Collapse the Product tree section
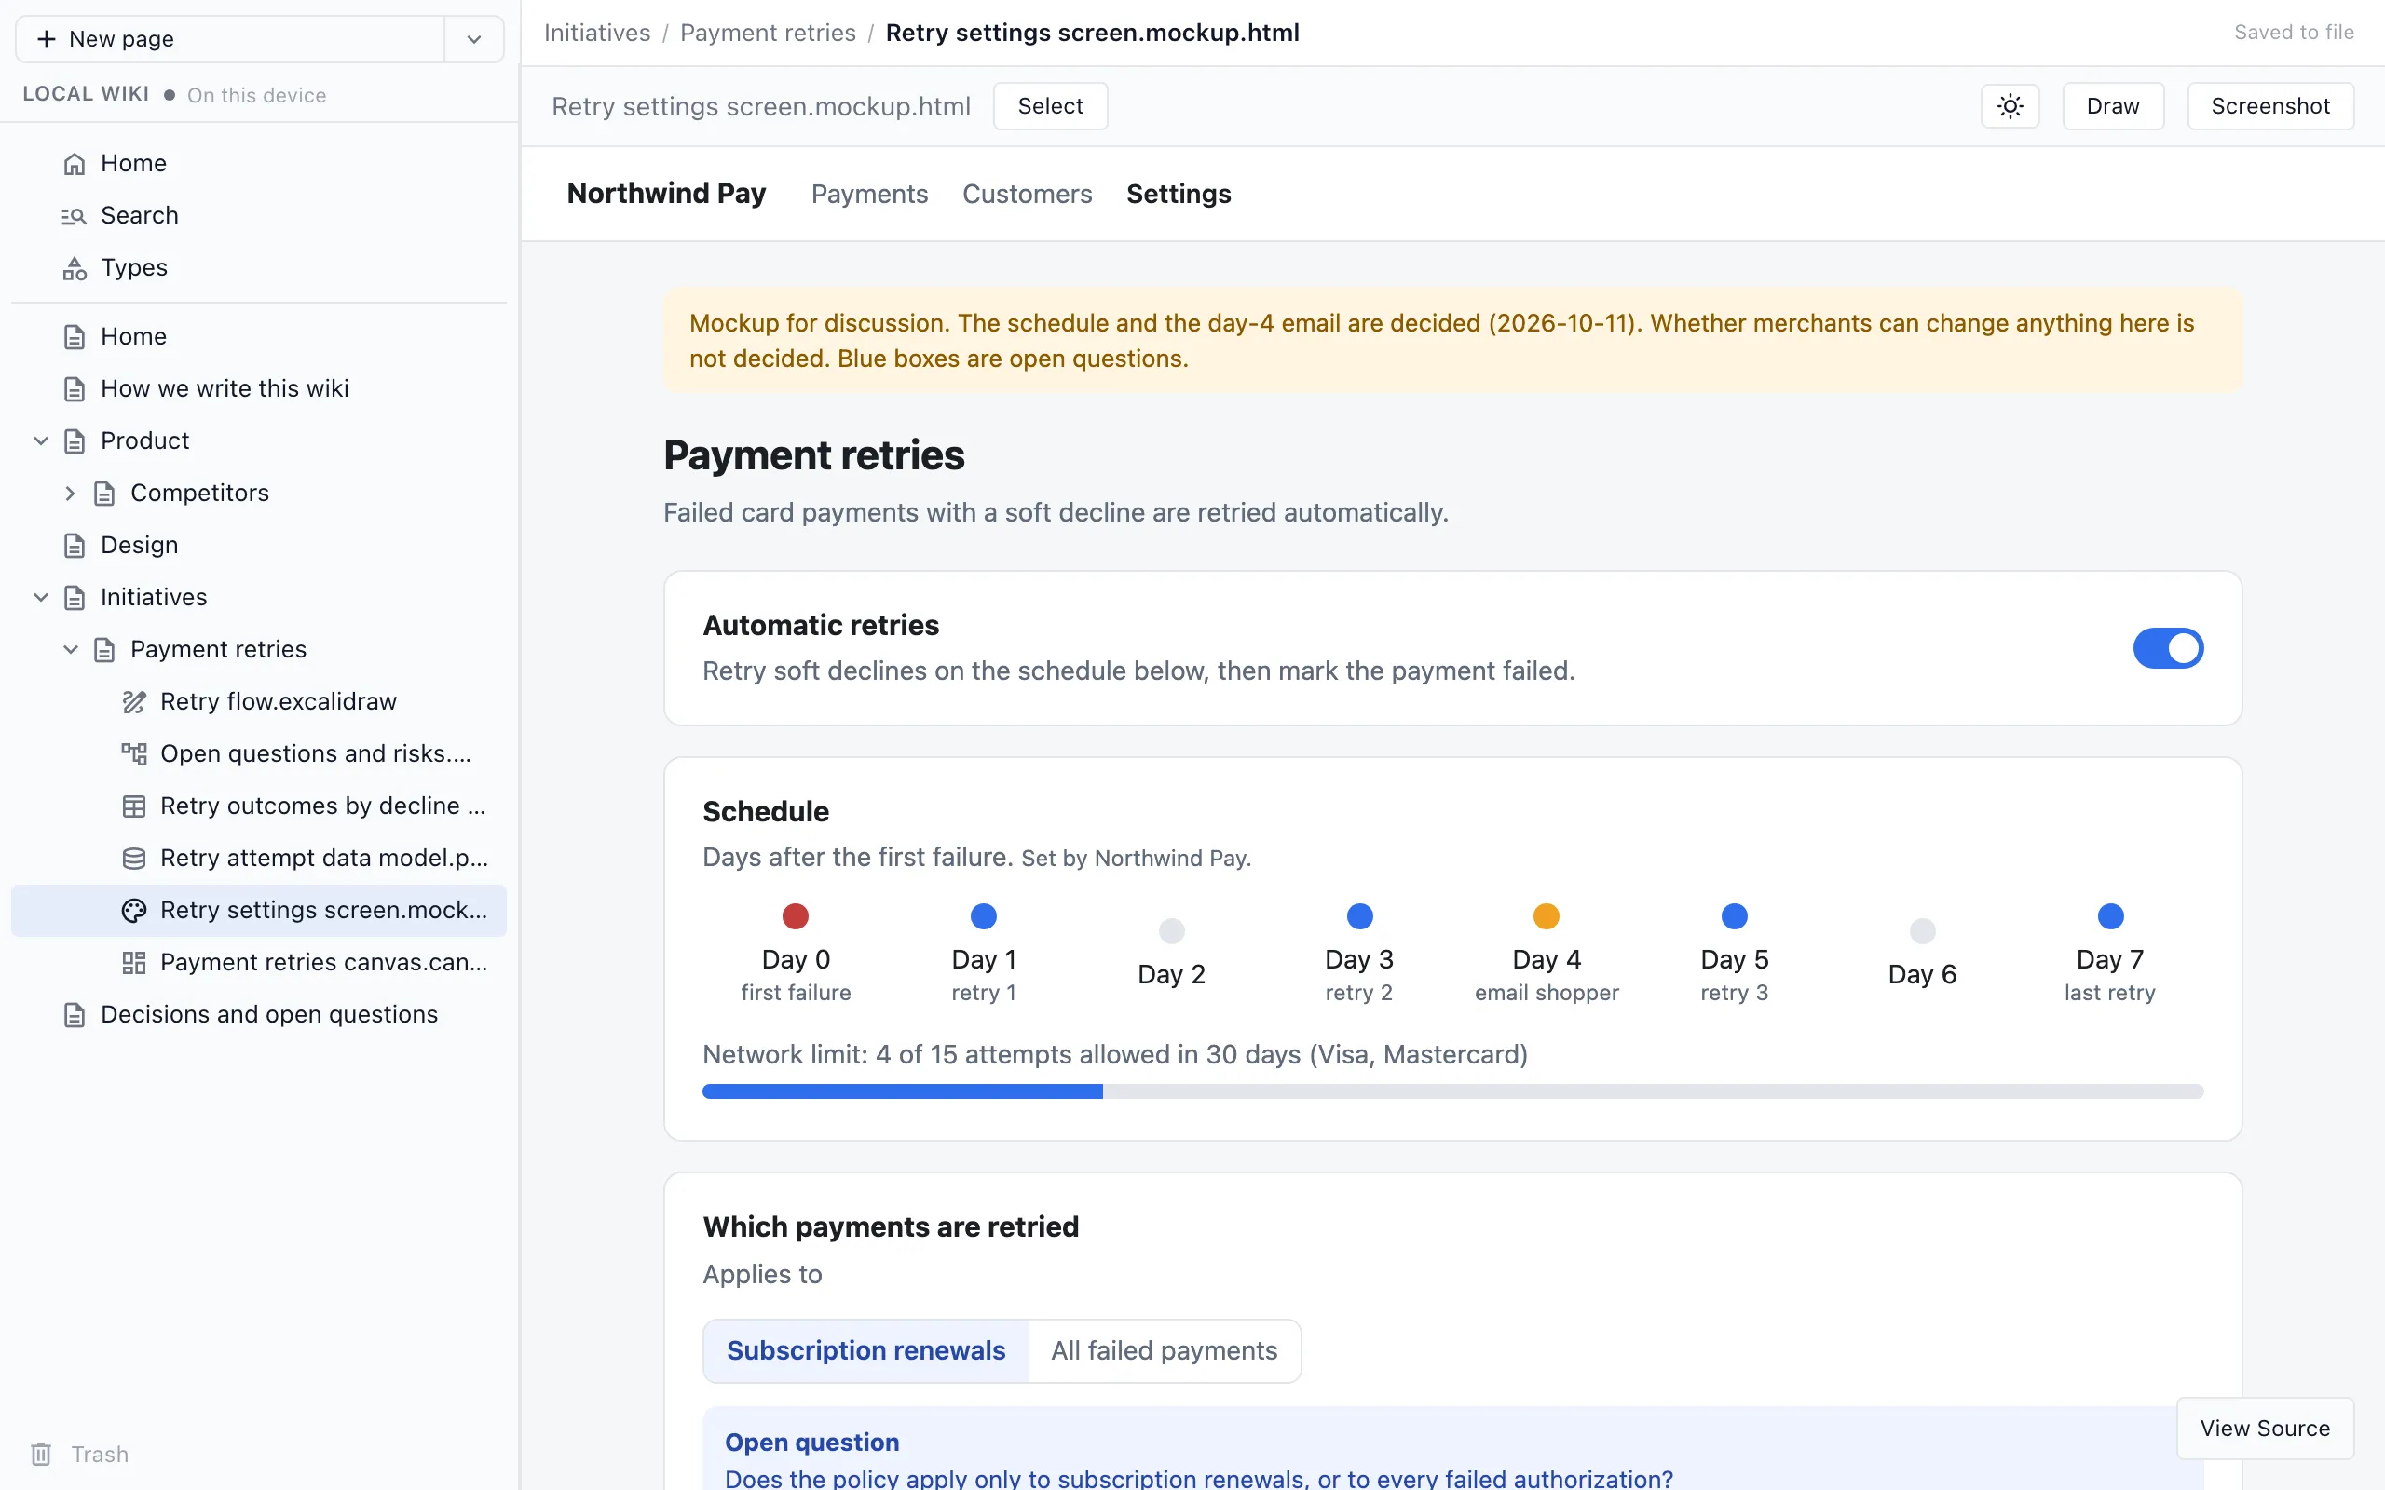This screenshot has height=1490, width=2385. pos(41,441)
